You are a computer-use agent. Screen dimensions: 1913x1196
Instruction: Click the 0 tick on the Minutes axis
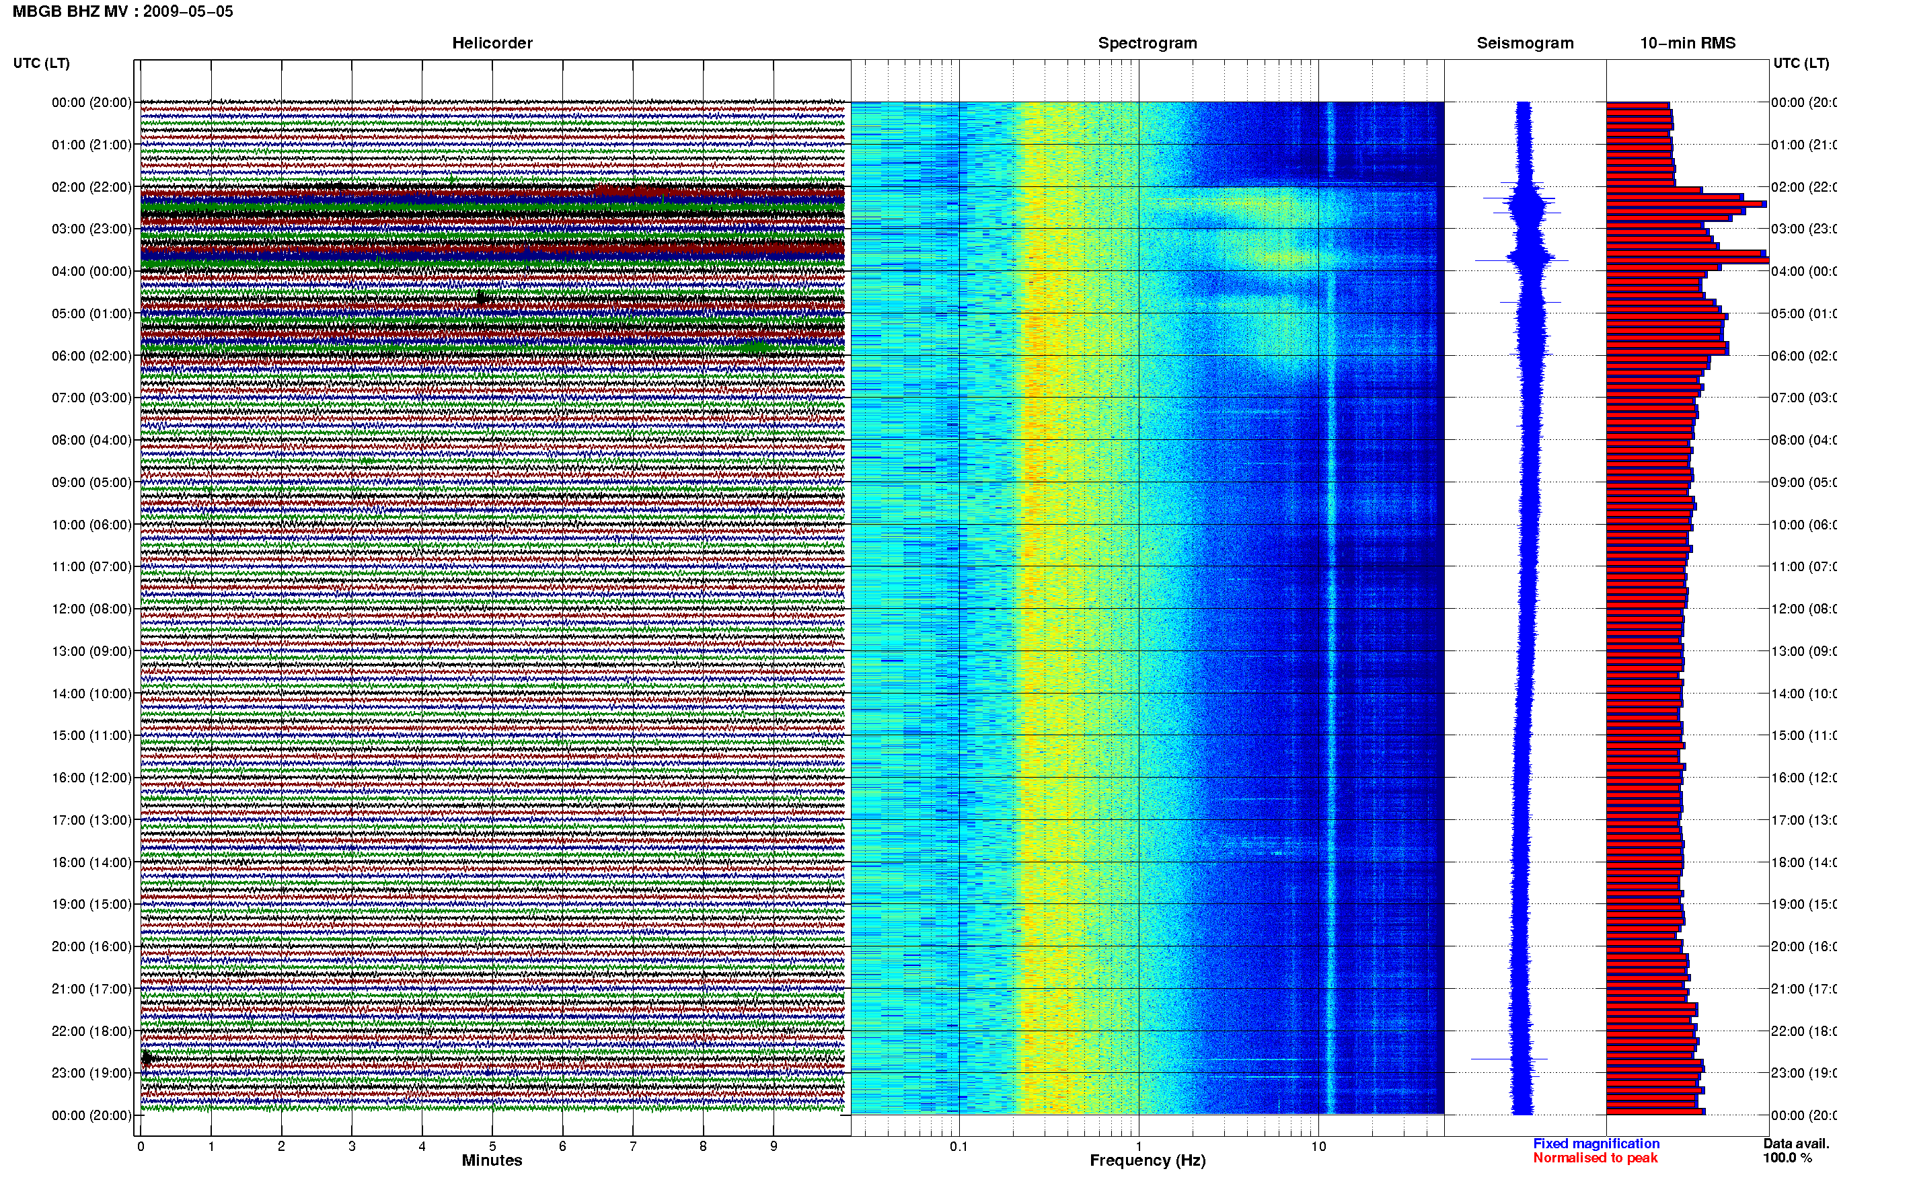(141, 1146)
